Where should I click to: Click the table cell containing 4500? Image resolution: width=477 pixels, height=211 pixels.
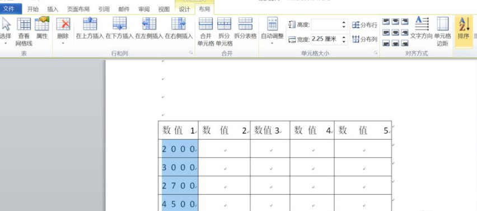click(178, 203)
